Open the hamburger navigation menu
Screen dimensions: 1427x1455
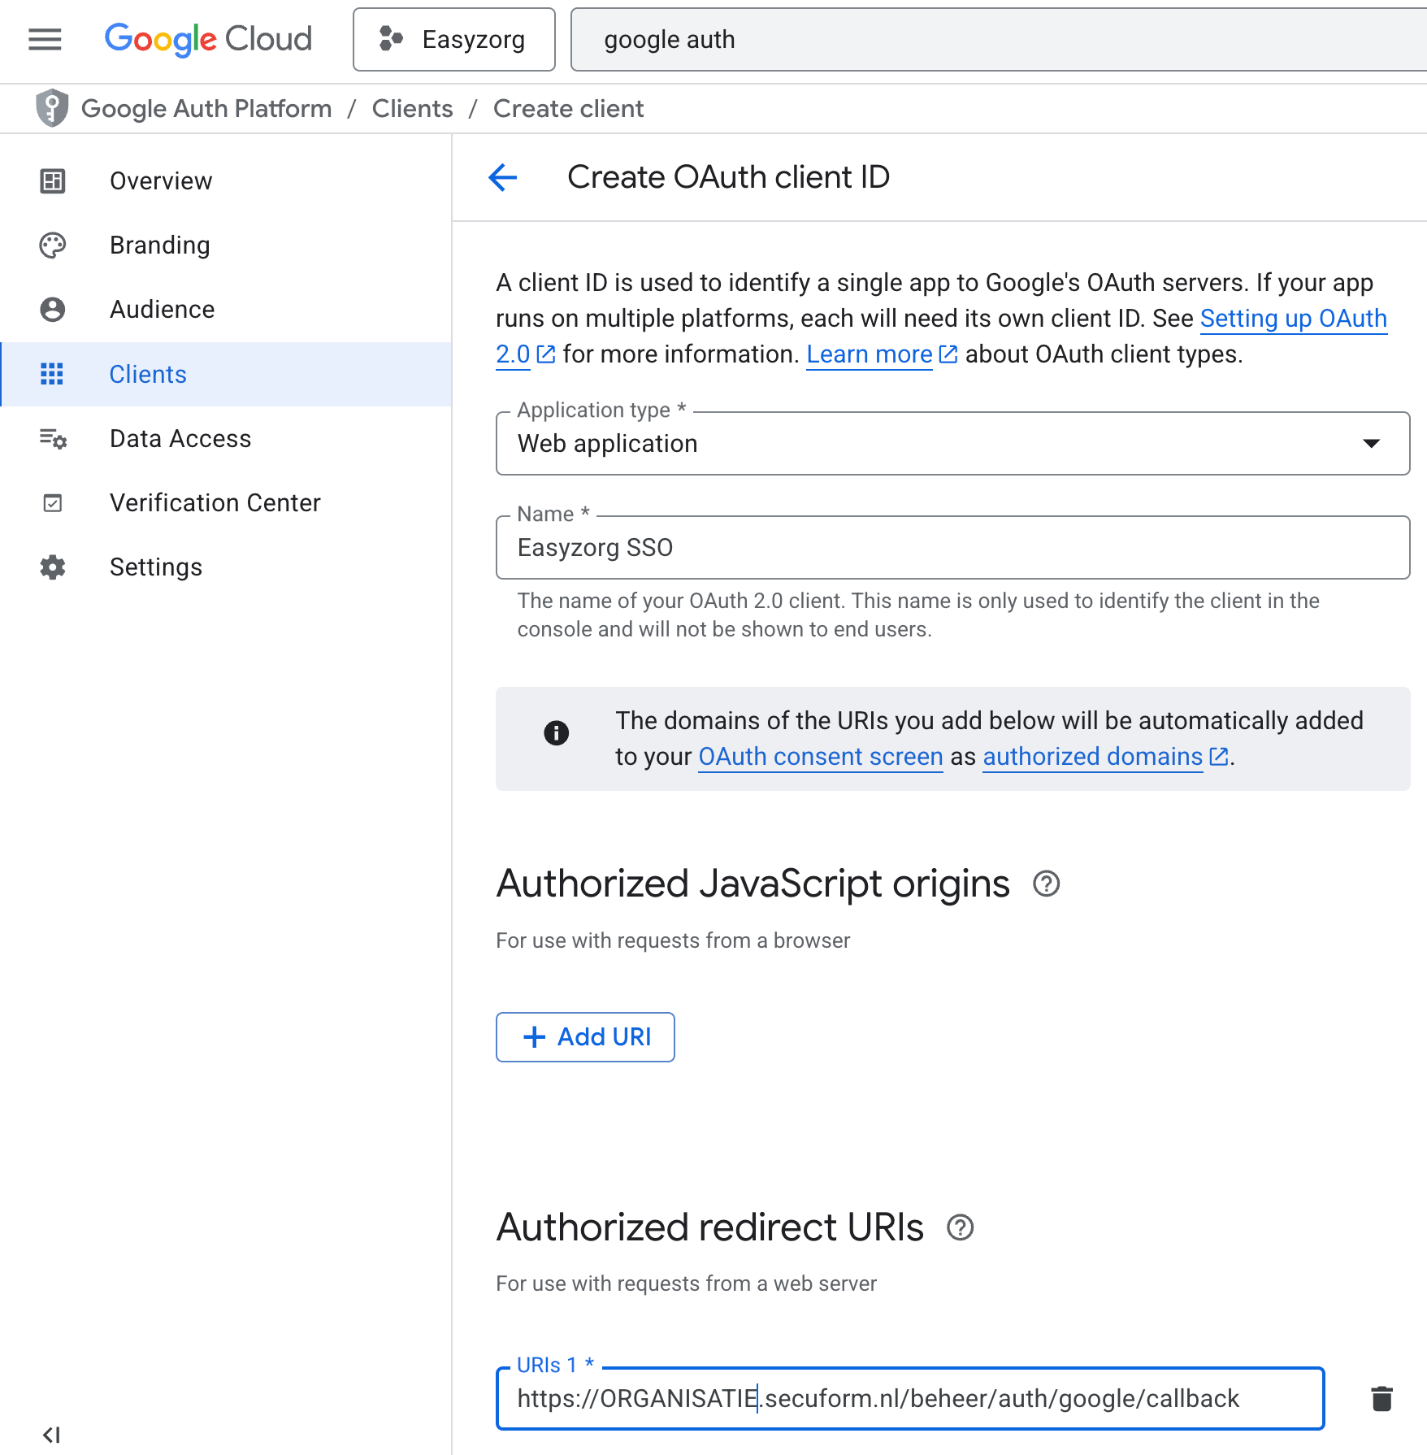click(45, 39)
